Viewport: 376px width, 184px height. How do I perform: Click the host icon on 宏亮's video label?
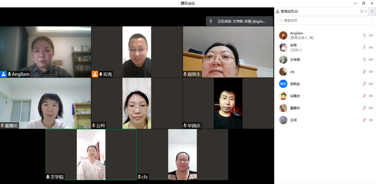pos(95,74)
